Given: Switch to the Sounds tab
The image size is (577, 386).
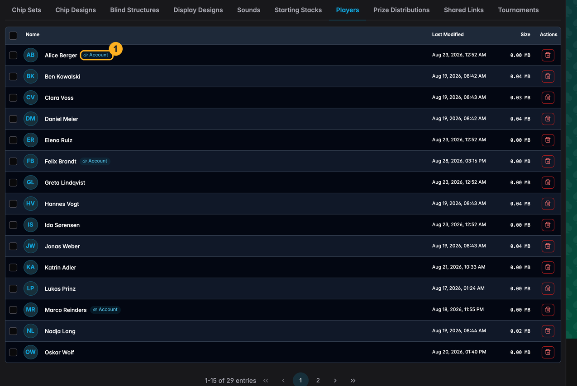Looking at the screenshot, I should tap(248, 10).
